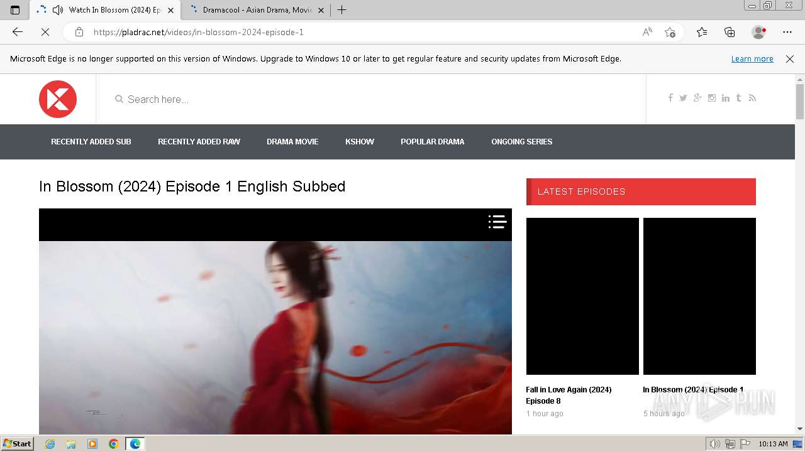Screen dimensions: 805x452
Task: Click the video player area
Action: point(275,321)
